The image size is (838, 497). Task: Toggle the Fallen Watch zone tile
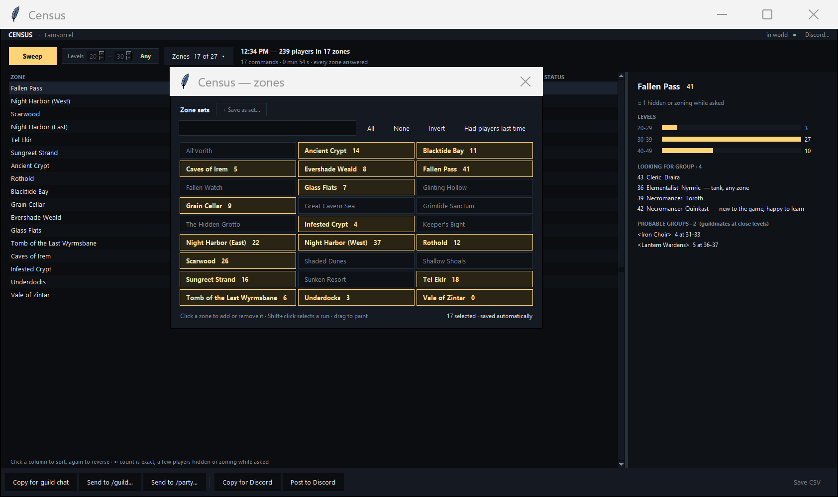pos(238,187)
